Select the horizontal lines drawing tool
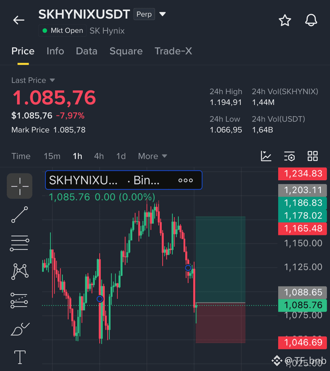Screen dimensions: 330x371 (x=20, y=243)
